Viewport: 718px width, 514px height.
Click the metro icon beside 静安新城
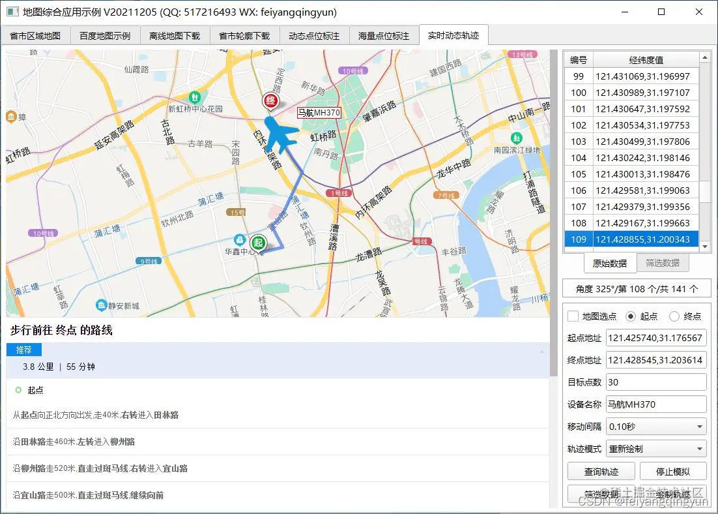[x=101, y=305]
